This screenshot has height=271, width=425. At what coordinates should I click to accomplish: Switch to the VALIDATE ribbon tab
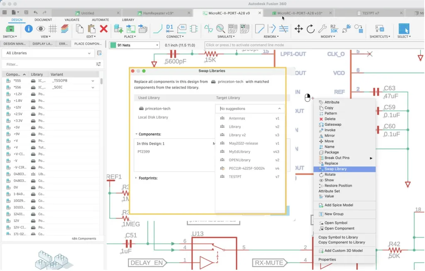tap(72, 20)
